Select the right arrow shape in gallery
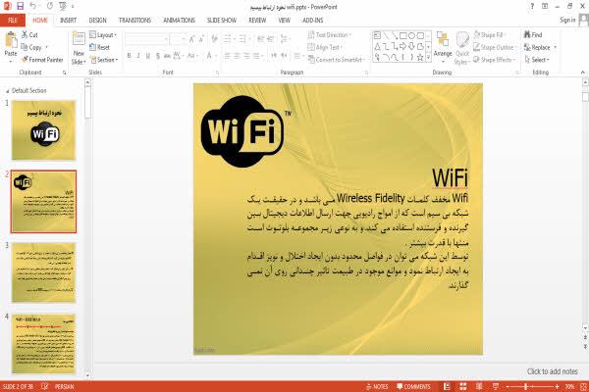Screen dimensions: 589x392 point(403,46)
